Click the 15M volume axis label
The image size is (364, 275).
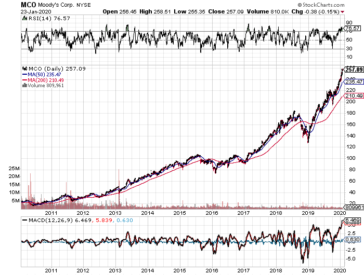pos(14,184)
